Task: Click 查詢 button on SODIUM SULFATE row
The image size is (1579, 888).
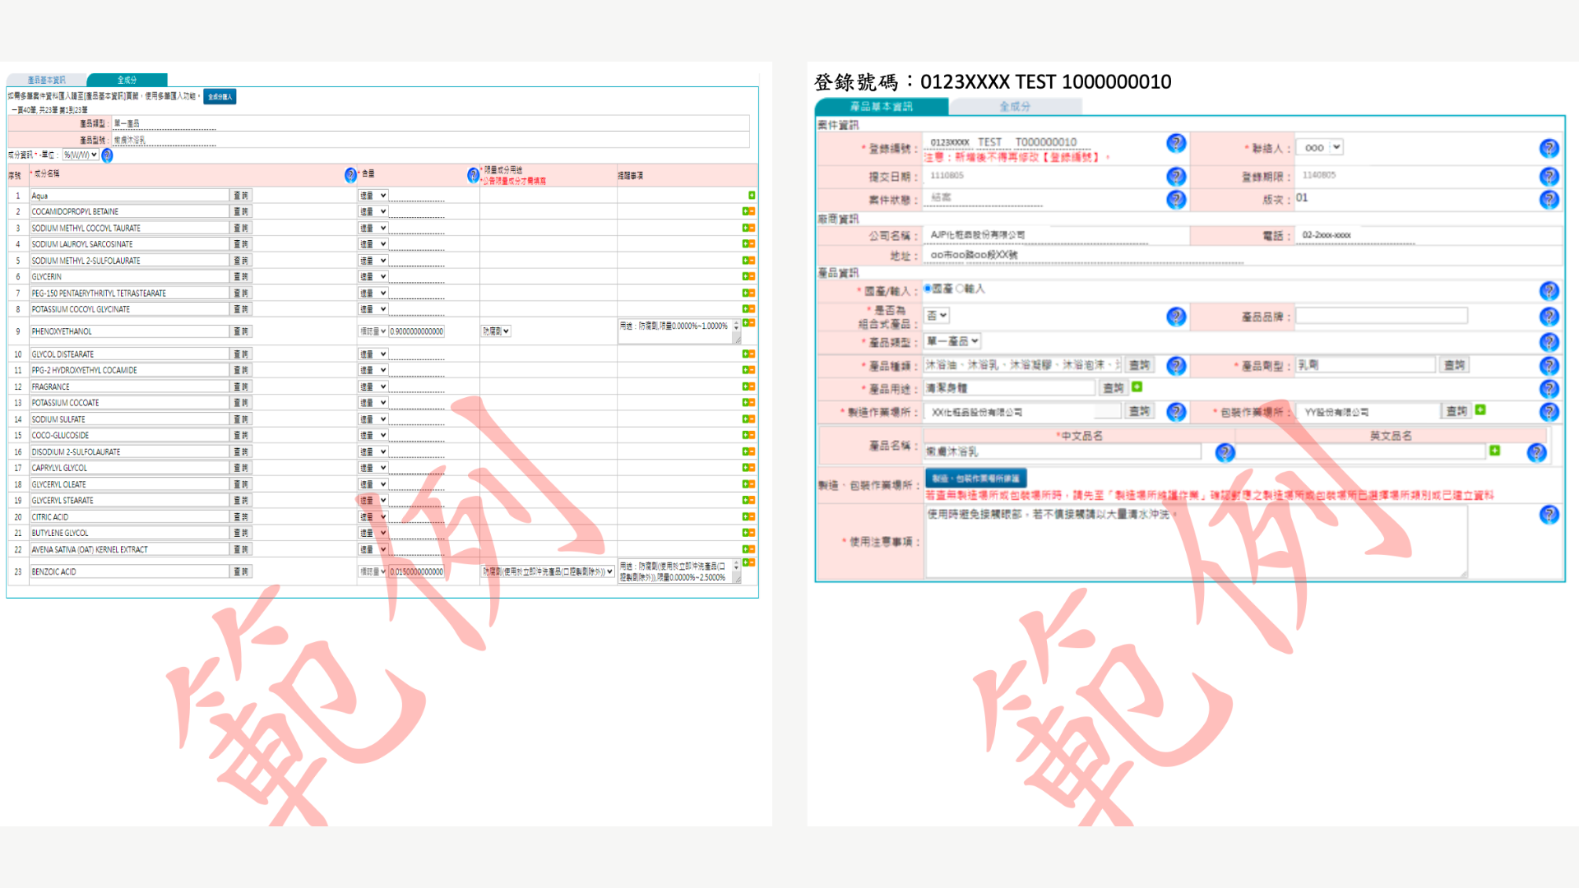Action: (241, 419)
